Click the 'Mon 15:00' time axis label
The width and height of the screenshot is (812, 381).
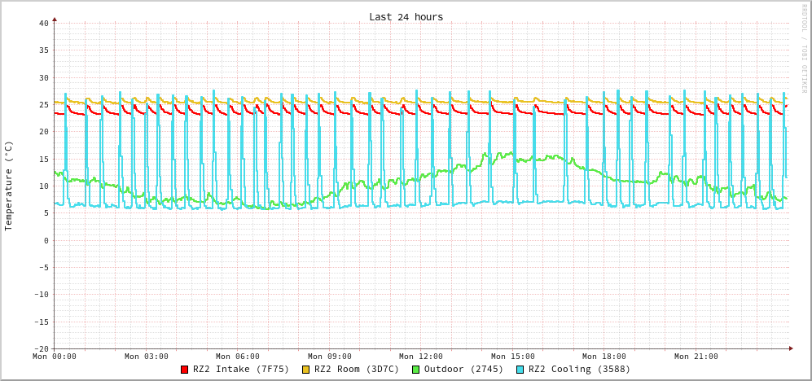click(x=512, y=356)
